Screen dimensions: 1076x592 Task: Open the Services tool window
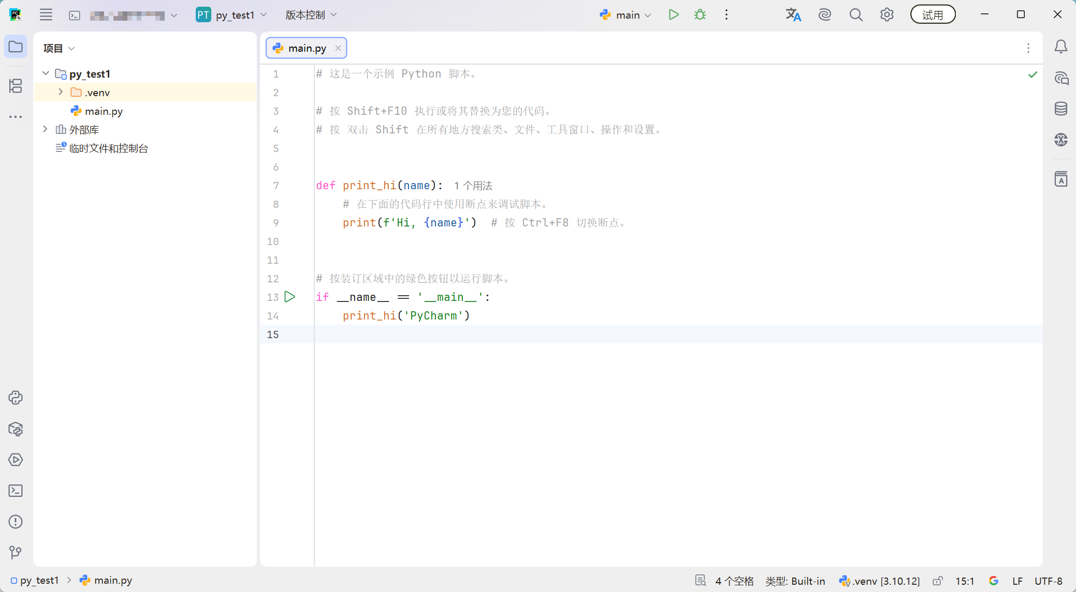click(16, 460)
